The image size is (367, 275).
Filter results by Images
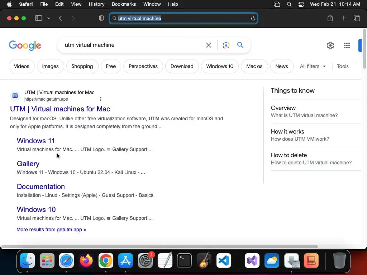[50, 66]
